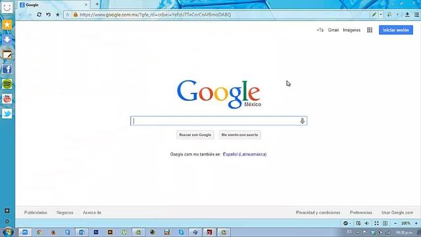This screenshot has width=421, height=237.
Task: Open the Spotify sidebar shortcut
Action: click(x=7, y=84)
